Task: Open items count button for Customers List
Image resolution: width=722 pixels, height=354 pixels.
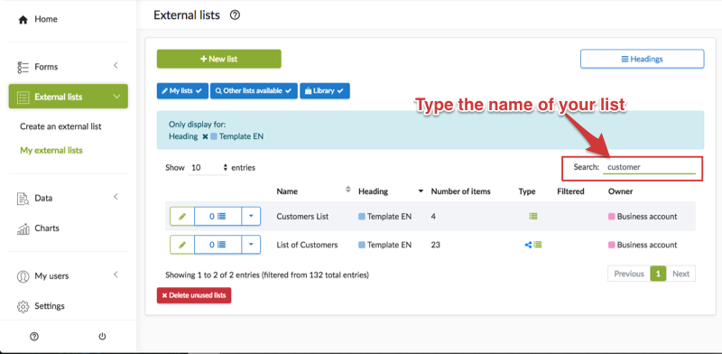Action: tap(218, 216)
